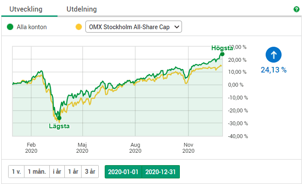Toggle the yellow index series dot
This screenshot has width=303, height=184.
click(79, 27)
